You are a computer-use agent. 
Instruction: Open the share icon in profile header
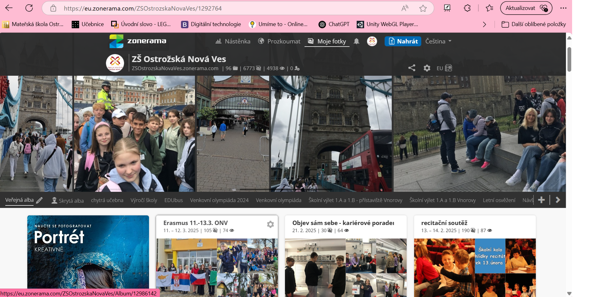[x=412, y=68]
